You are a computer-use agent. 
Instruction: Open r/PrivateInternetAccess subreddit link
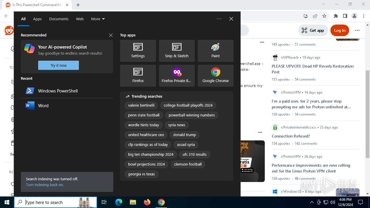pyautogui.click(x=299, y=127)
